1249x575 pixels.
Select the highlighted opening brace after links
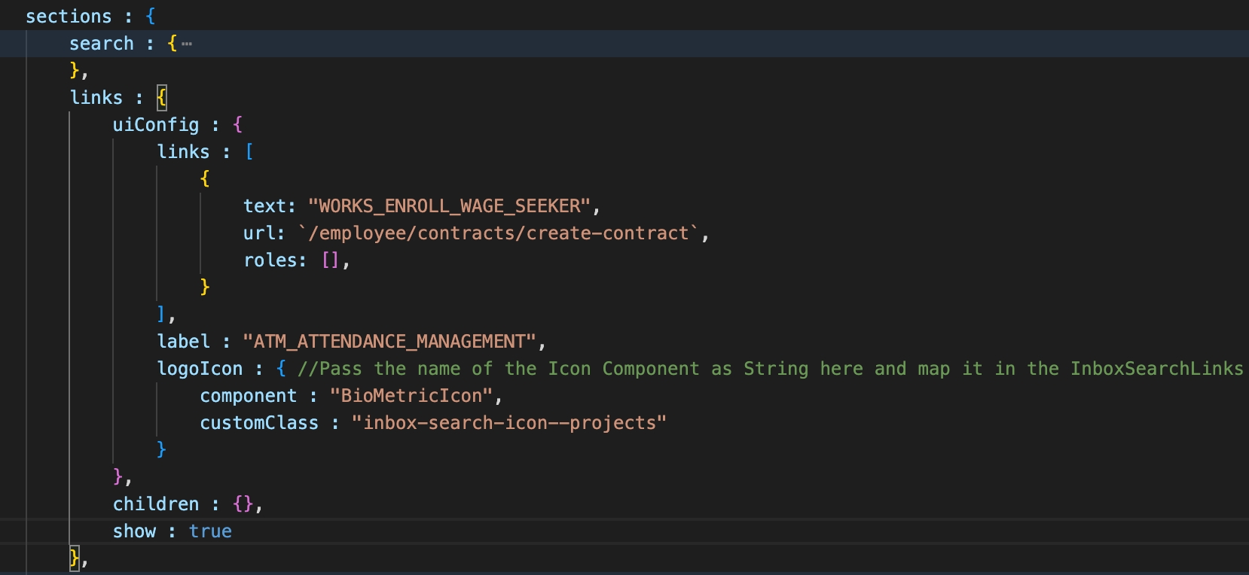(161, 98)
